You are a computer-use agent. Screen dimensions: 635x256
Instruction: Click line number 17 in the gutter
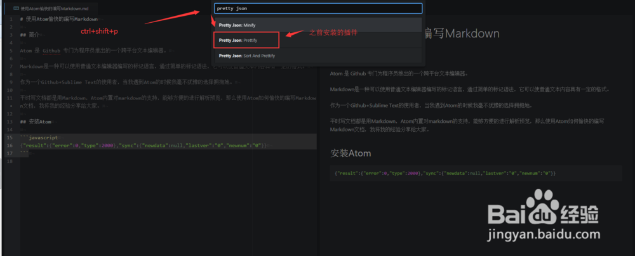click(x=10, y=153)
